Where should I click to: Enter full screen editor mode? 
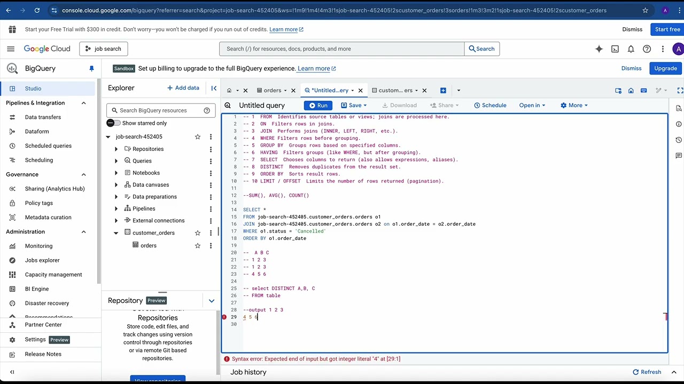coord(680,91)
